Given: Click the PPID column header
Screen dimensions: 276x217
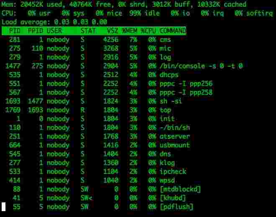Looking at the screenshot, I should coord(36,31).
